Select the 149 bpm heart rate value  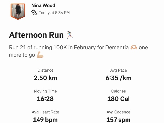(45, 119)
